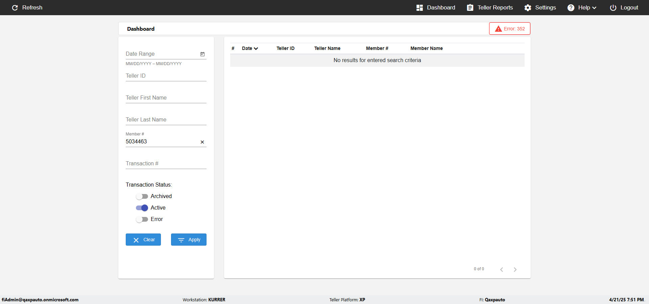This screenshot has width=649, height=304.
Task: Click the Dashboard grid icon in top bar
Action: 419,7
